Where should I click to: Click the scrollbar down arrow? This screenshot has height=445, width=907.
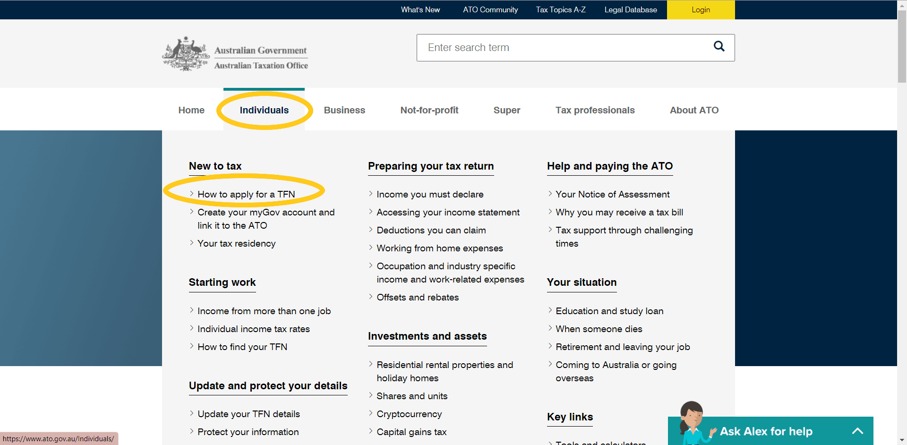click(x=902, y=440)
